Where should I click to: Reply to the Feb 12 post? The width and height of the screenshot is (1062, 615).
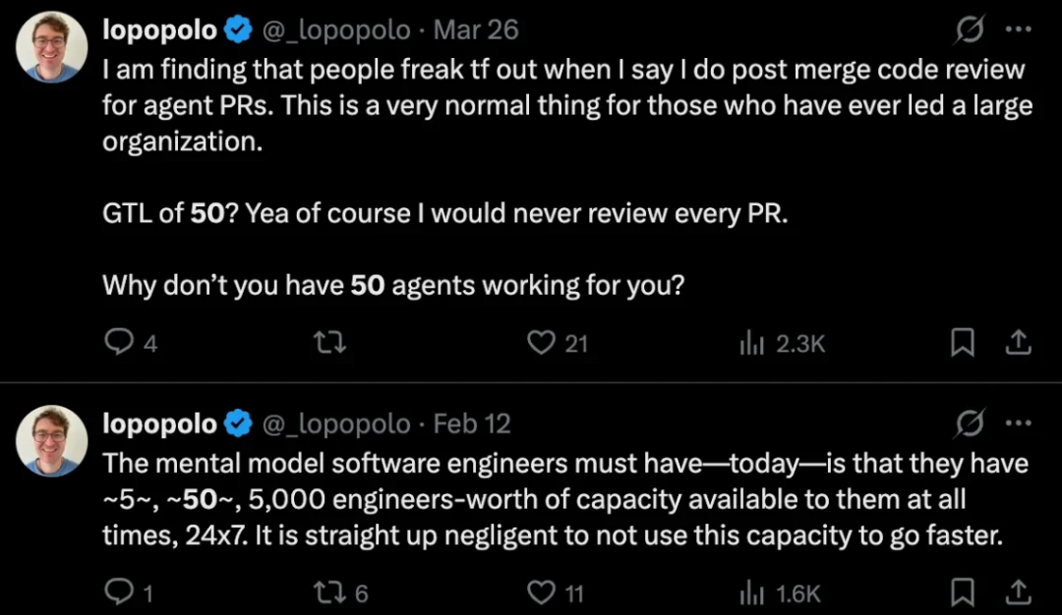click(118, 592)
